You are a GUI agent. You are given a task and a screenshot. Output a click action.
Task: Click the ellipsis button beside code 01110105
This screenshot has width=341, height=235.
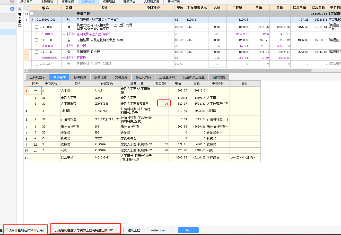pyautogui.click(x=58, y=52)
